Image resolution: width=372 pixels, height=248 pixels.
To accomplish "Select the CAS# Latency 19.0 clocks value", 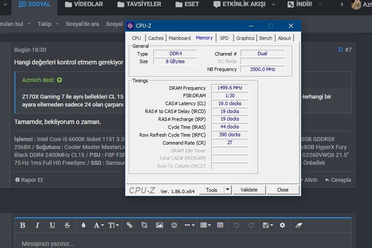I will pos(230,103).
